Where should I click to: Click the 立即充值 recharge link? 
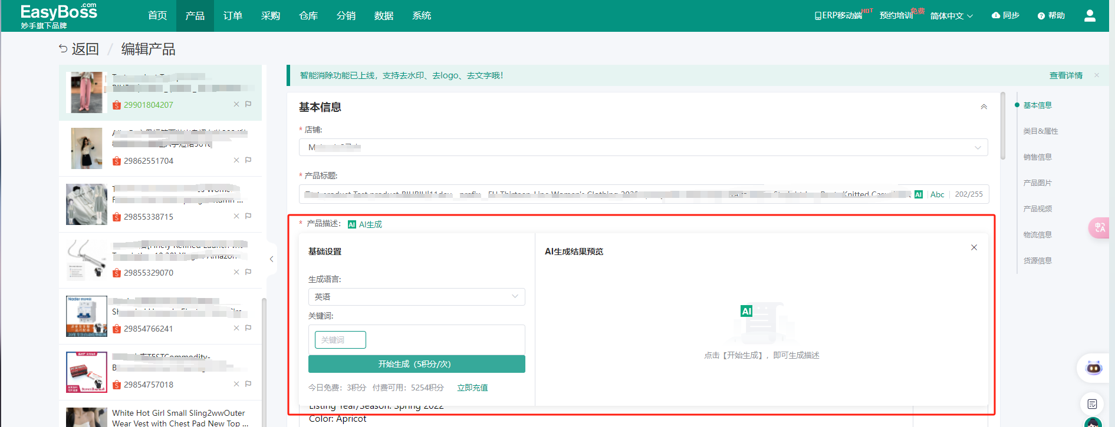click(x=472, y=388)
